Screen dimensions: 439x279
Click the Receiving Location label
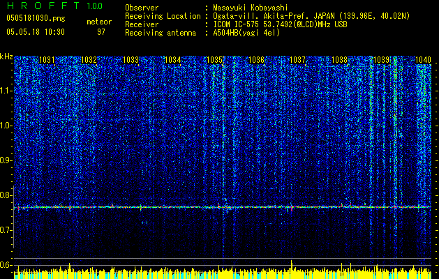click(163, 16)
